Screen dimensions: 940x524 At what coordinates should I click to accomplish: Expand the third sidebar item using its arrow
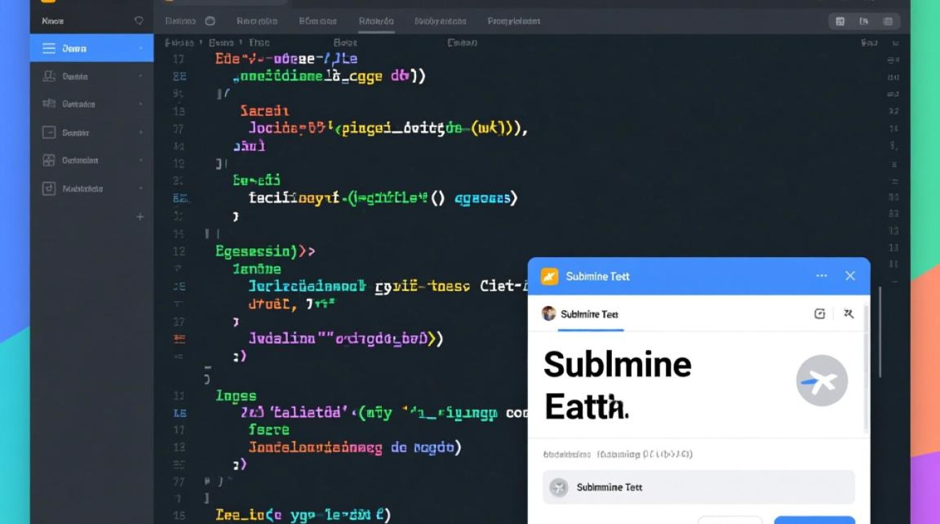(x=141, y=104)
